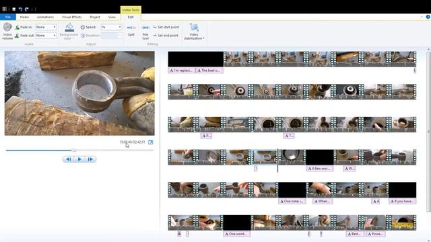This screenshot has height=242, width=431.
Task: Select the 'W...' caption in fourth row
Action: pos(350,169)
